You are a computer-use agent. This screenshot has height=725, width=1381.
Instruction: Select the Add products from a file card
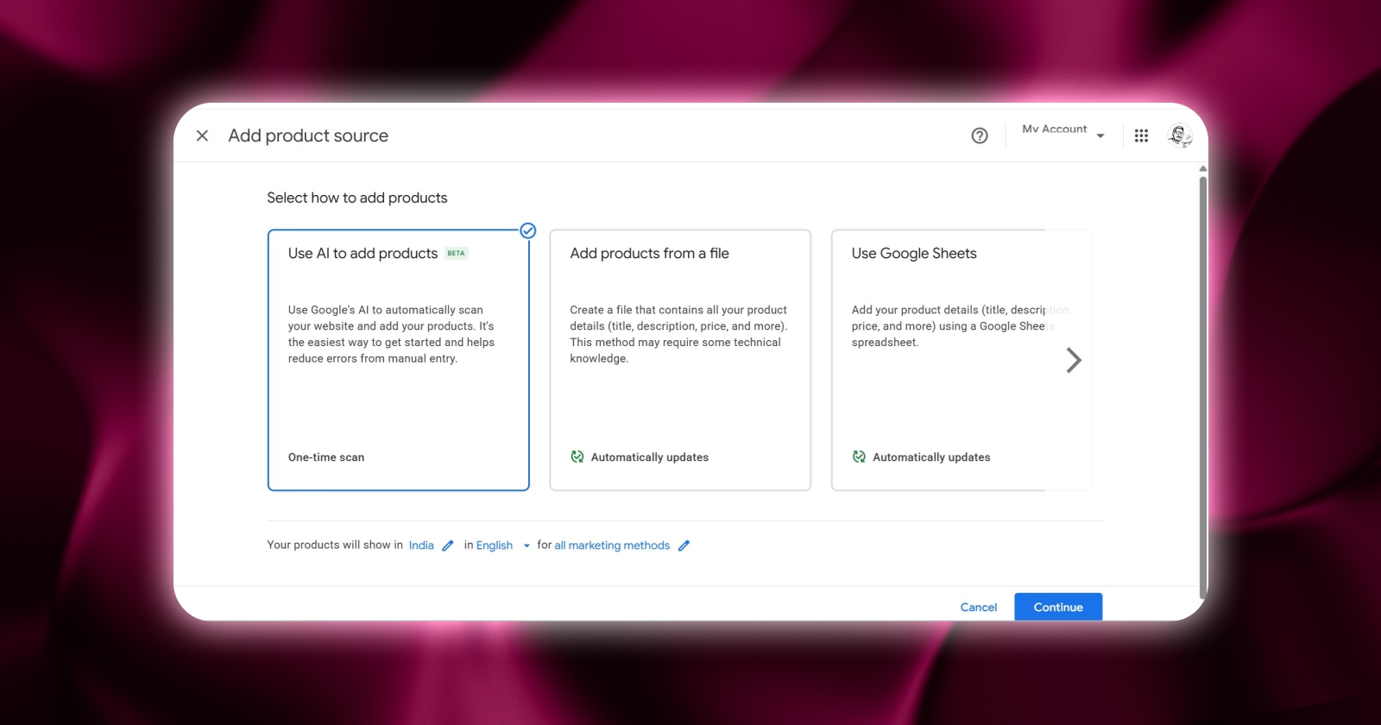[680, 360]
